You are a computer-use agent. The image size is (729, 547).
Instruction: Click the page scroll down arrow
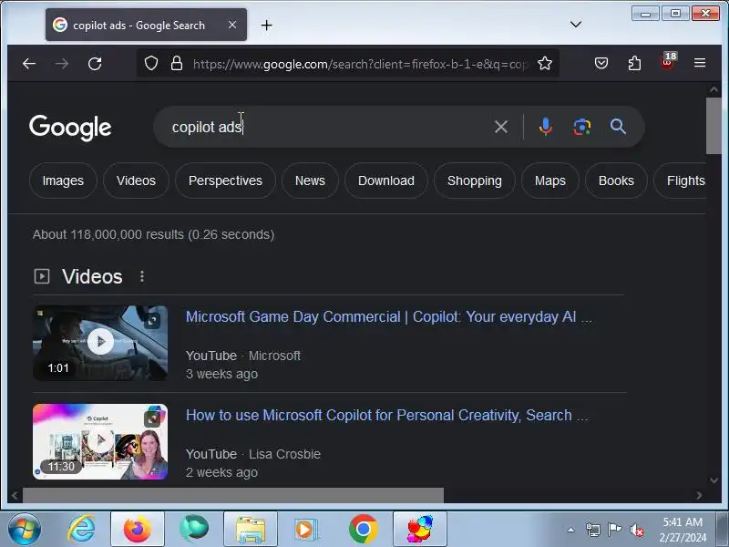pyautogui.click(x=714, y=480)
